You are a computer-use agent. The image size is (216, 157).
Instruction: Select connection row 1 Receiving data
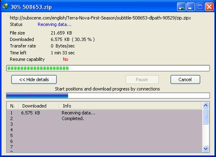point(105,113)
